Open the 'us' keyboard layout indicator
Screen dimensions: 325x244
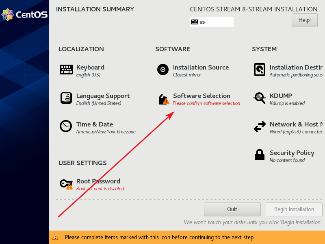pyautogui.click(x=211, y=22)
